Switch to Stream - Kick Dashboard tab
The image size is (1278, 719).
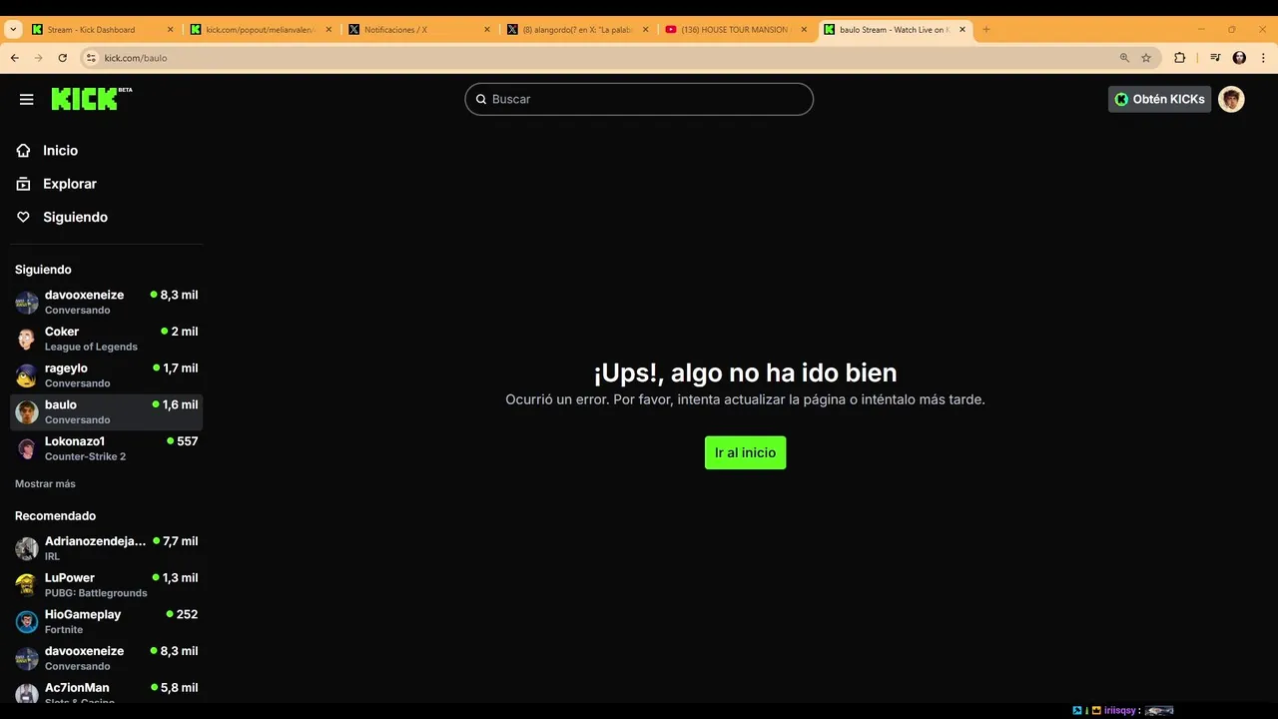103,30
